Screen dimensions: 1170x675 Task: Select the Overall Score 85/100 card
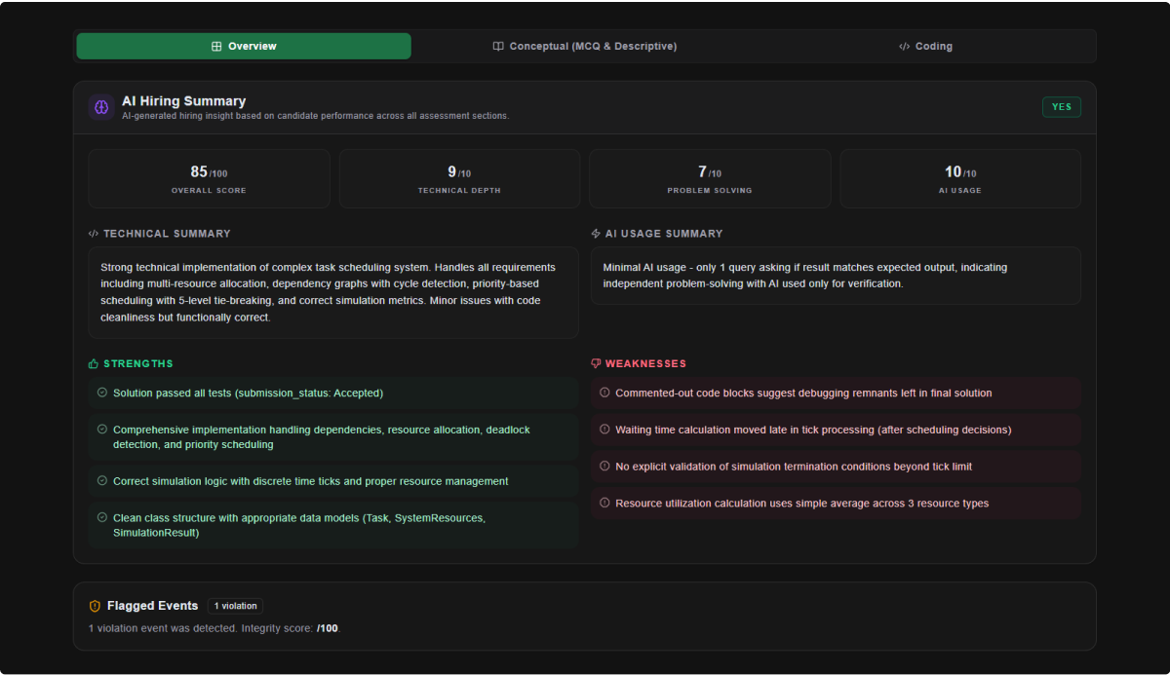point(209,179)
